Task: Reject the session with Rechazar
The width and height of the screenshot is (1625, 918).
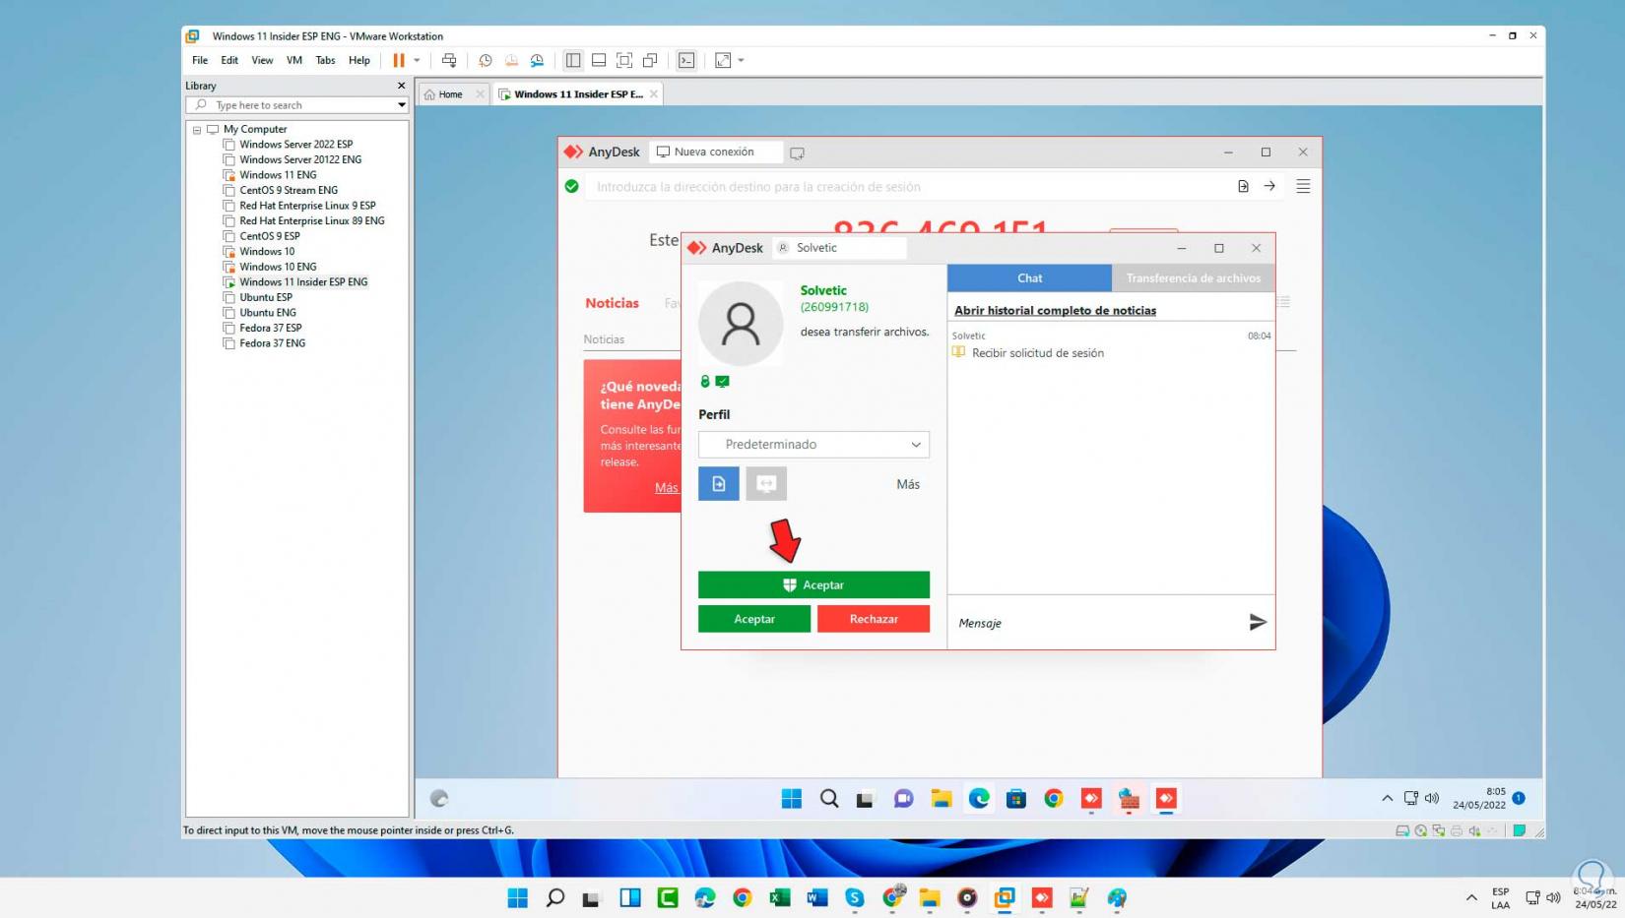Action: coord(874,619)
